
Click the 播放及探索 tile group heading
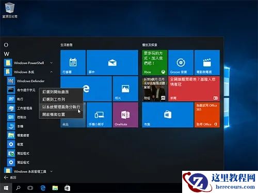coord(150,45)
